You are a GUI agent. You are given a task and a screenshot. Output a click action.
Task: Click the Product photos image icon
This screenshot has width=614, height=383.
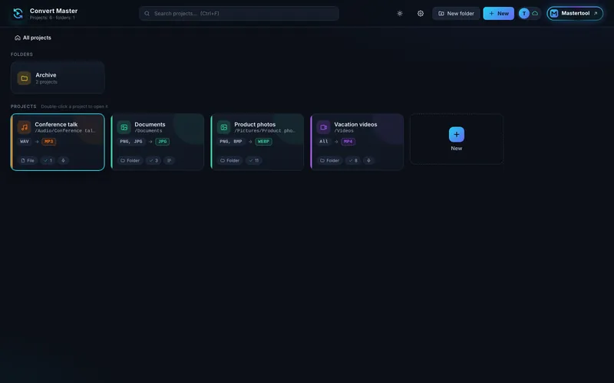[223, 127]
